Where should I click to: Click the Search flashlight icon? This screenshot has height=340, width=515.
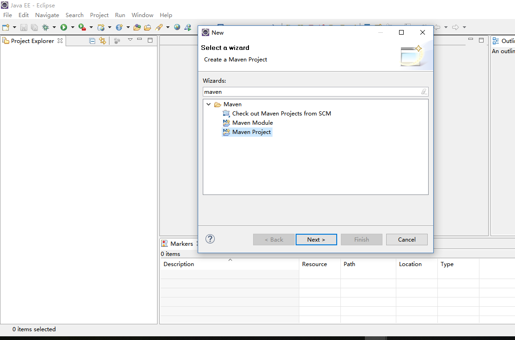click(x=159, y=27)
